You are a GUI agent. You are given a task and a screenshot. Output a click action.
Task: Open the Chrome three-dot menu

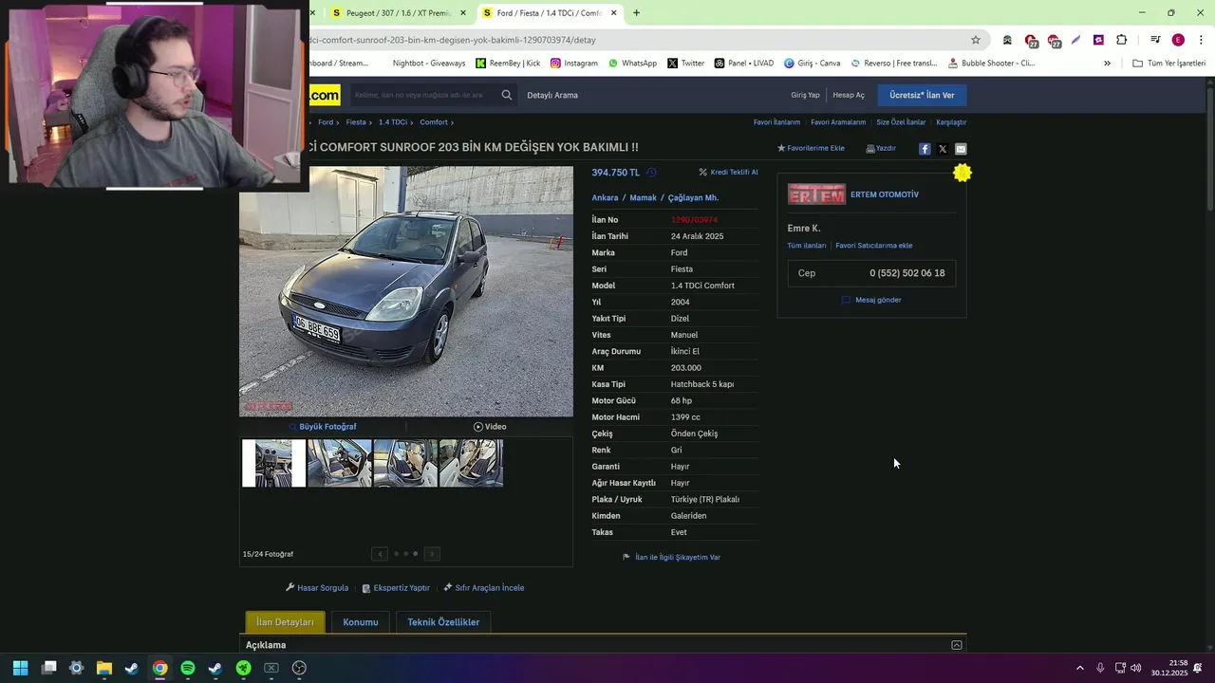click(x=1201, y=40)
